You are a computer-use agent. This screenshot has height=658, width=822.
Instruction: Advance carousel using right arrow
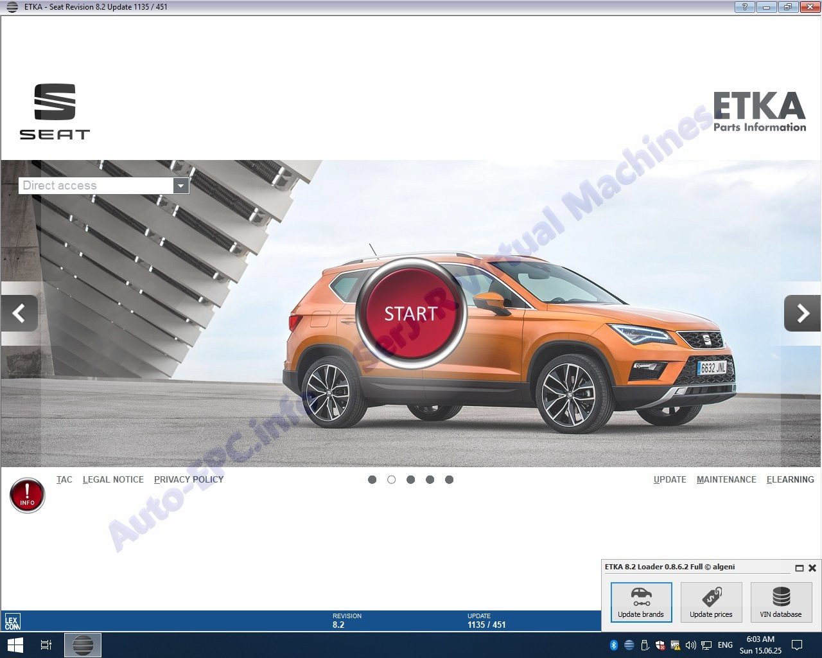[x=802, y=314]
